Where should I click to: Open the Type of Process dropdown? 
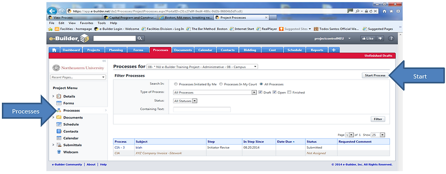click(215, 93)
